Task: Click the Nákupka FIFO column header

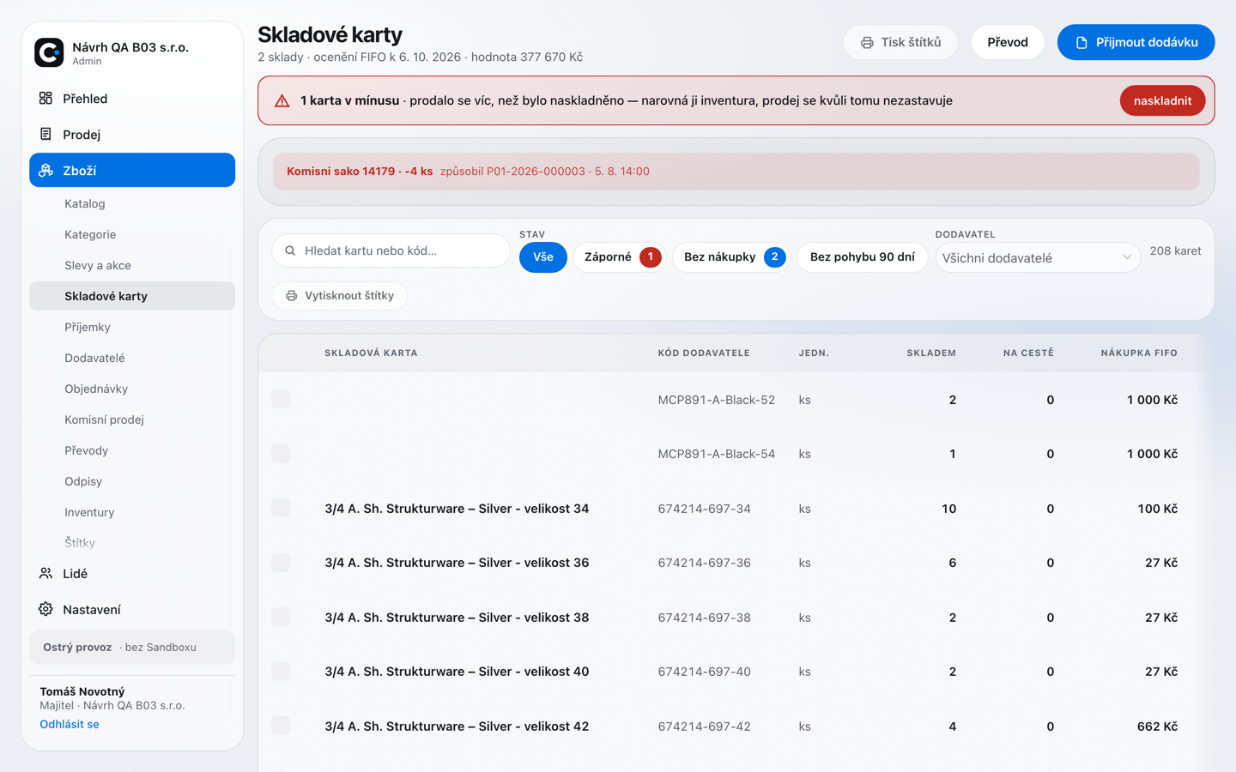Action: coord(1139,353)
